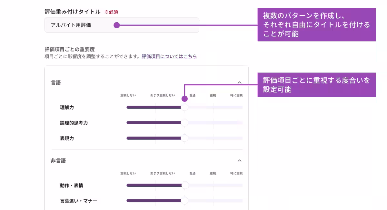Collapse the 言語 section

tap(240, 82)
